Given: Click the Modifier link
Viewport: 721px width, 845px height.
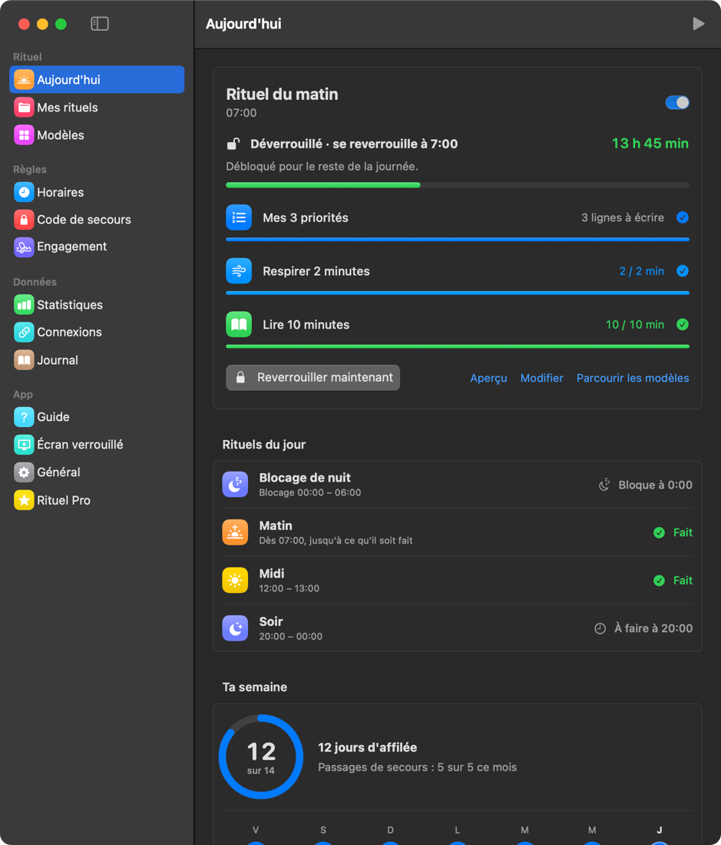Looking at the screenshot, I should click(x=541, y=378).
